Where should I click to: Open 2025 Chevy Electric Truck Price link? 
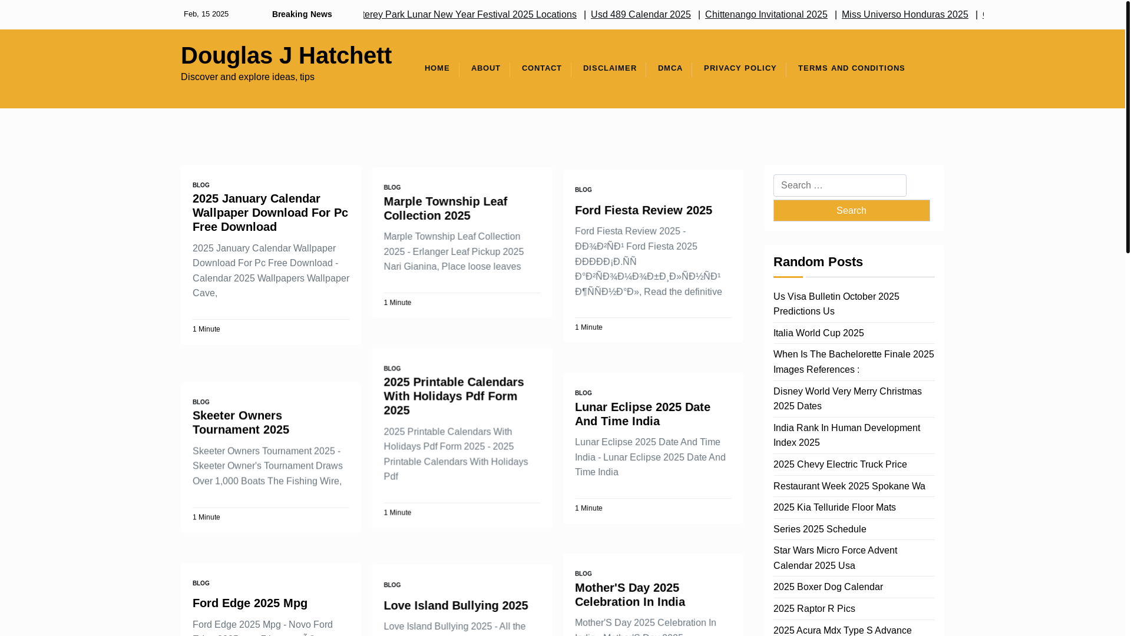(x=839, y=465)
